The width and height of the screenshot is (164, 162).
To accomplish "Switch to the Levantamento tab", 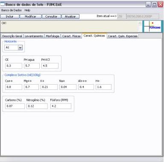I will click(x=34, y=36).
